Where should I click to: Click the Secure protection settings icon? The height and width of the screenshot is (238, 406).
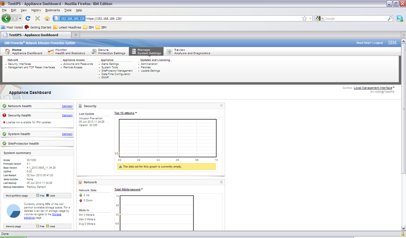click(94, 51)
